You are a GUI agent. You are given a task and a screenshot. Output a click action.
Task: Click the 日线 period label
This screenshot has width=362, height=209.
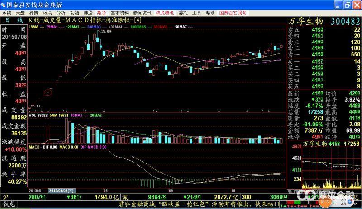tap(14, 20)
